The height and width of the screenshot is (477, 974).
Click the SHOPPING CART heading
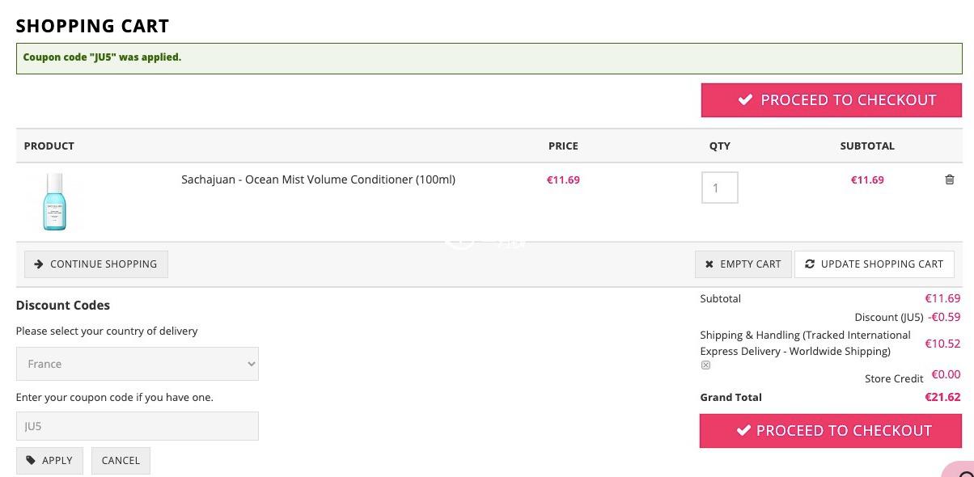click(92, 26)
